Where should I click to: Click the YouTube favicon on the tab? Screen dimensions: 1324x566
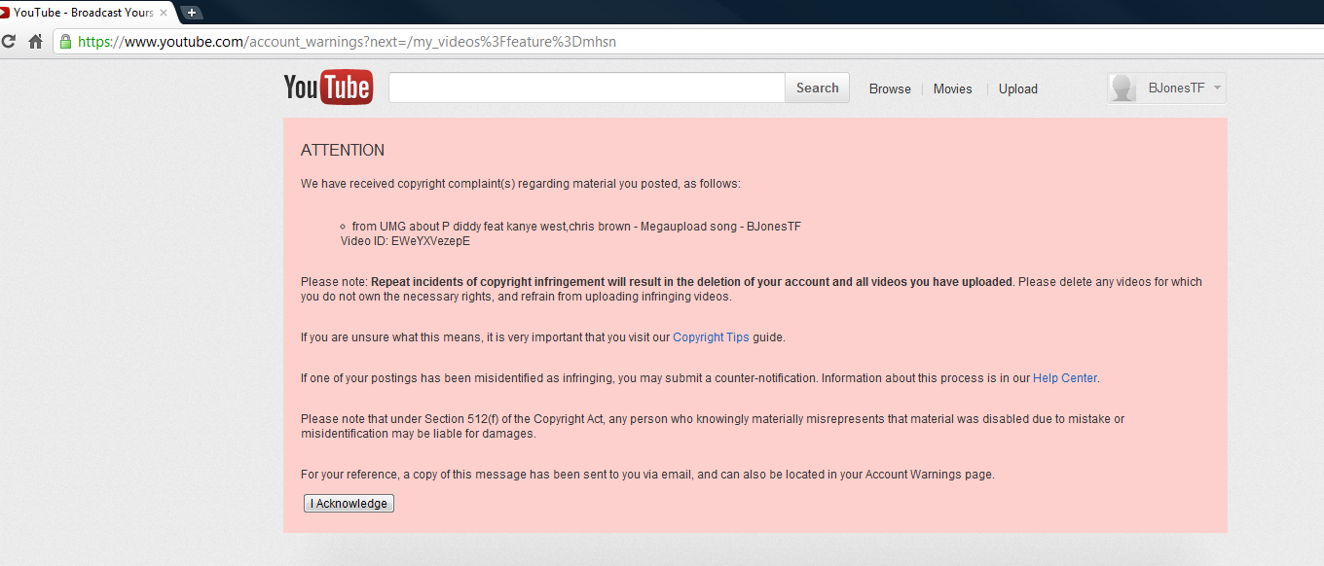[x=4, y=13]
